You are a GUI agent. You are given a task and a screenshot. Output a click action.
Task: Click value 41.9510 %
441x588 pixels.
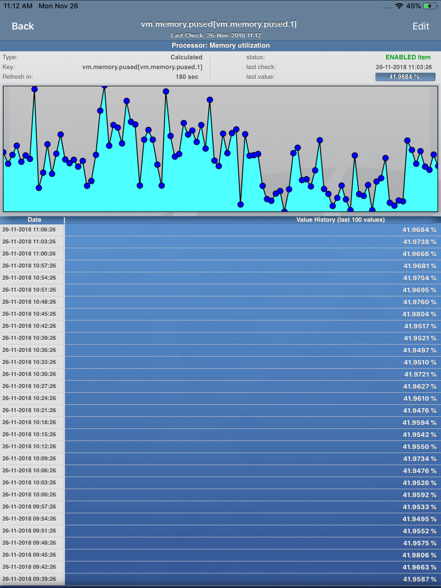click(420, 362)
